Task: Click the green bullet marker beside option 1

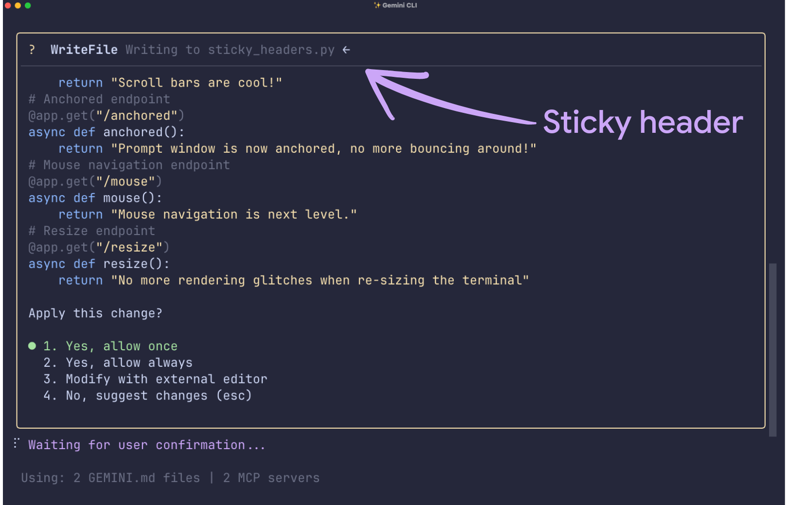Action: (x=32, y=345)
